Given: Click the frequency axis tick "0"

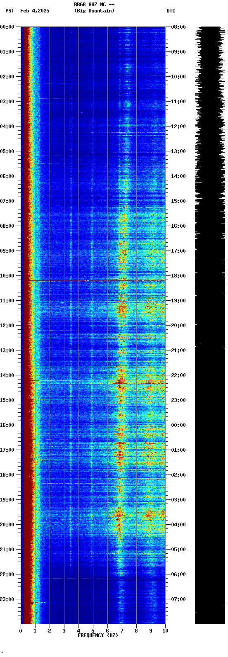Looking at the screenshot, I should pyautogui.click(x=21, y=631).
